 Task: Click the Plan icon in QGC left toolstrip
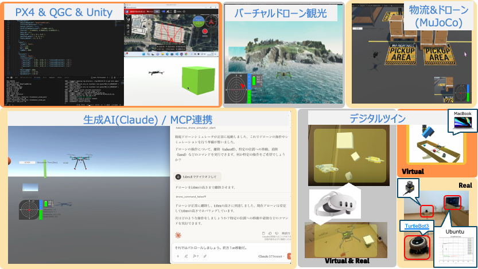pos(128,19)
